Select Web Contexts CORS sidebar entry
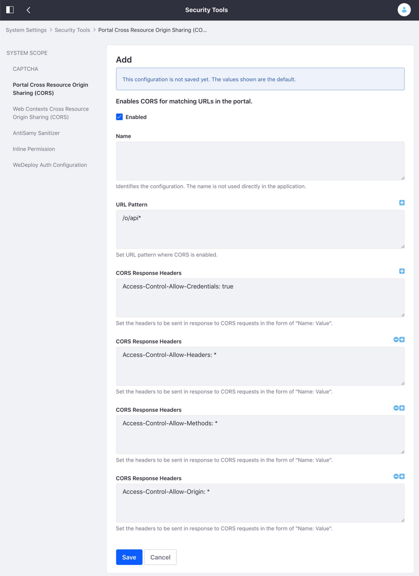 pos(51,113)
